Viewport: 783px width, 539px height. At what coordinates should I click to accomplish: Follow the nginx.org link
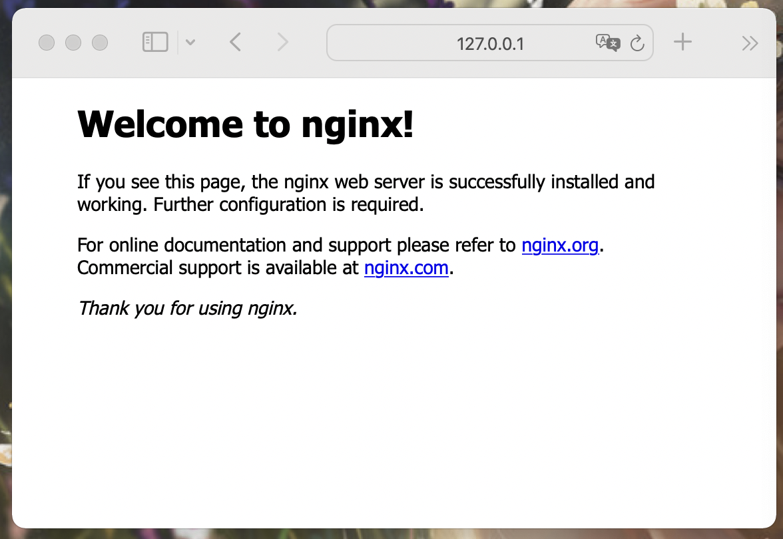[560, 246]
